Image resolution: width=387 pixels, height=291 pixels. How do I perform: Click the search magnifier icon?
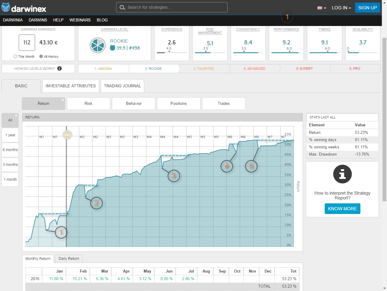(x=122, y=8)
